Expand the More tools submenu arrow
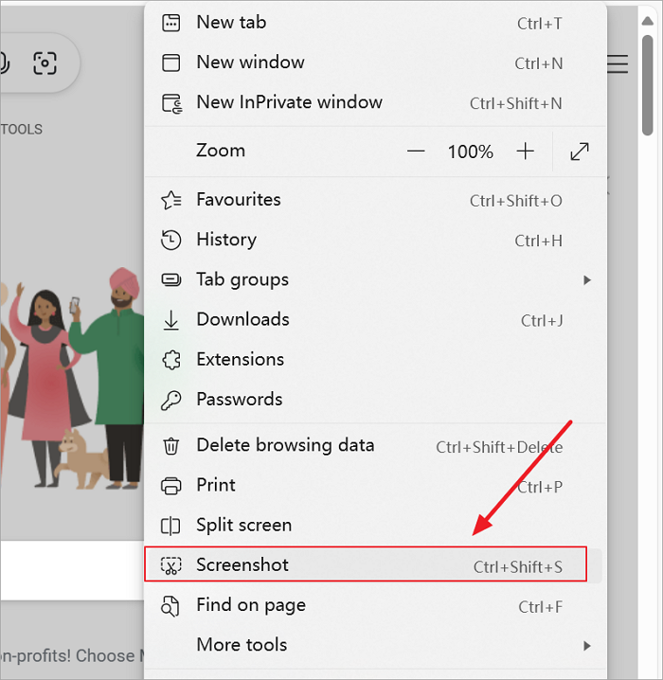Image resolution: width=663 pixels, height=680 pixels. click(587, 646)
